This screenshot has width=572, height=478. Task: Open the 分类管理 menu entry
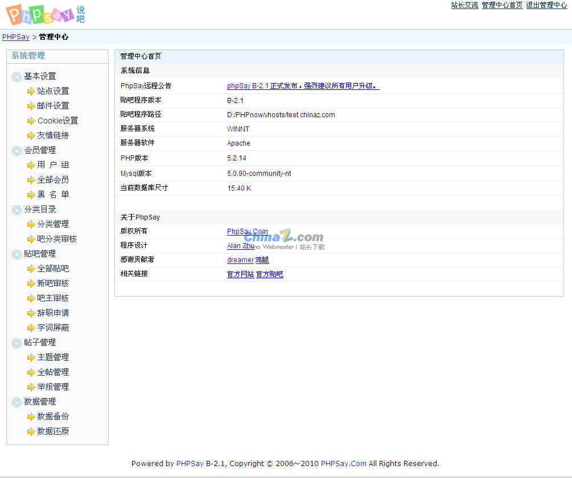[x=53, y=224]
